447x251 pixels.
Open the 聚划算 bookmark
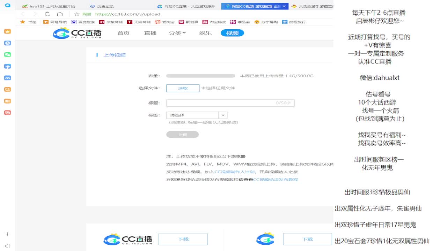pos(189,22)
